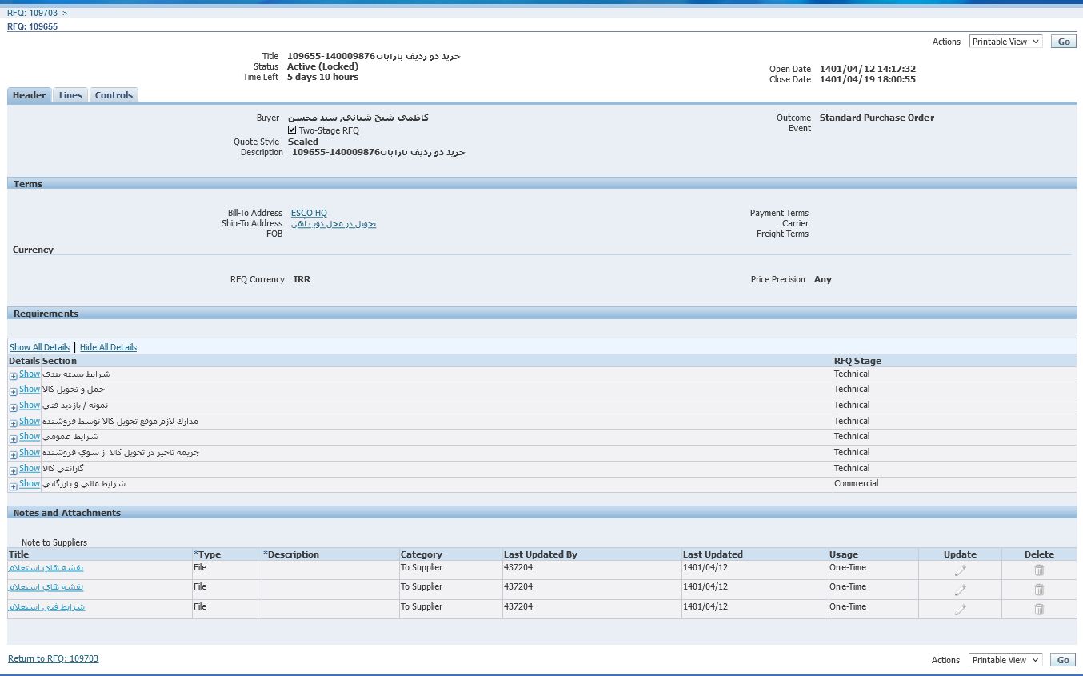Viewport: 1083px width, 676px height.
Task: Expand plus icon beside گارانتي كالا
Action: [x=14, y=470]
